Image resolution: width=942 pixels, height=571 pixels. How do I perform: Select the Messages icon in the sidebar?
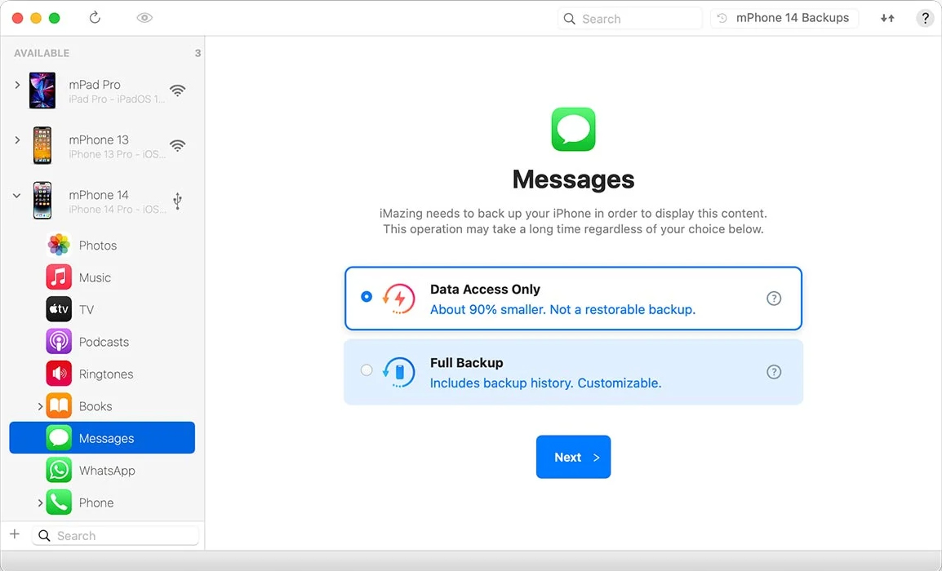point(59,438)
